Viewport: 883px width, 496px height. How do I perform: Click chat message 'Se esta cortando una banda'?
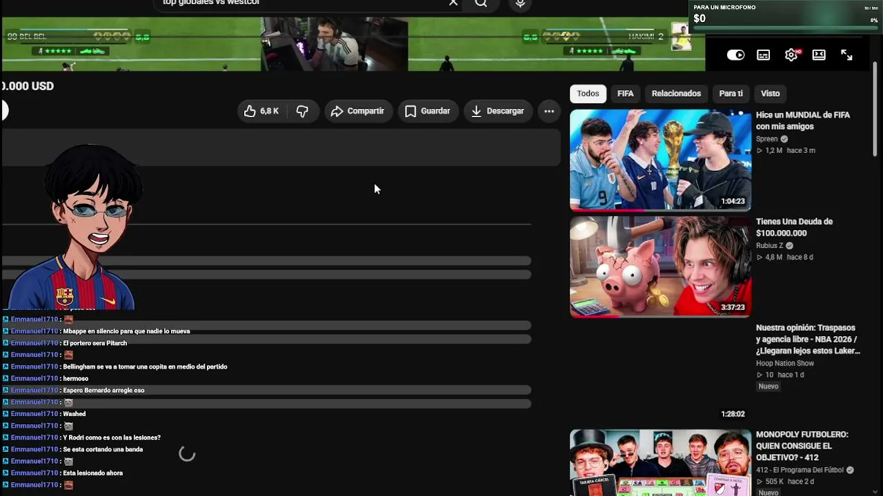103,449
